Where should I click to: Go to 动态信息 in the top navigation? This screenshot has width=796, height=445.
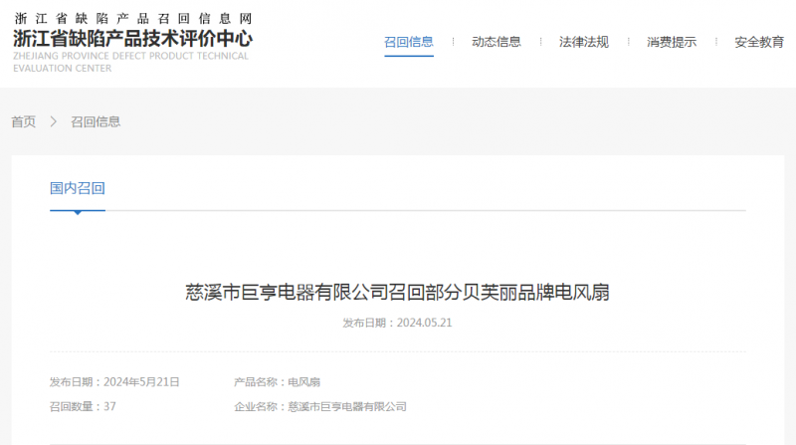(497, 42)
